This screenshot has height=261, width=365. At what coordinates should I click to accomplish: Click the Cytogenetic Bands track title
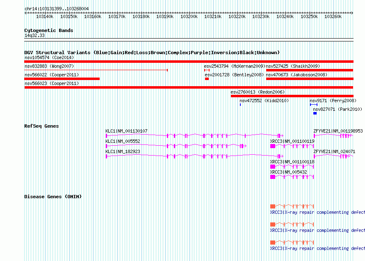[49, 30]
